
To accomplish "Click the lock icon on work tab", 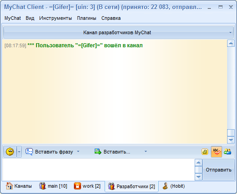I will [77, 186].
